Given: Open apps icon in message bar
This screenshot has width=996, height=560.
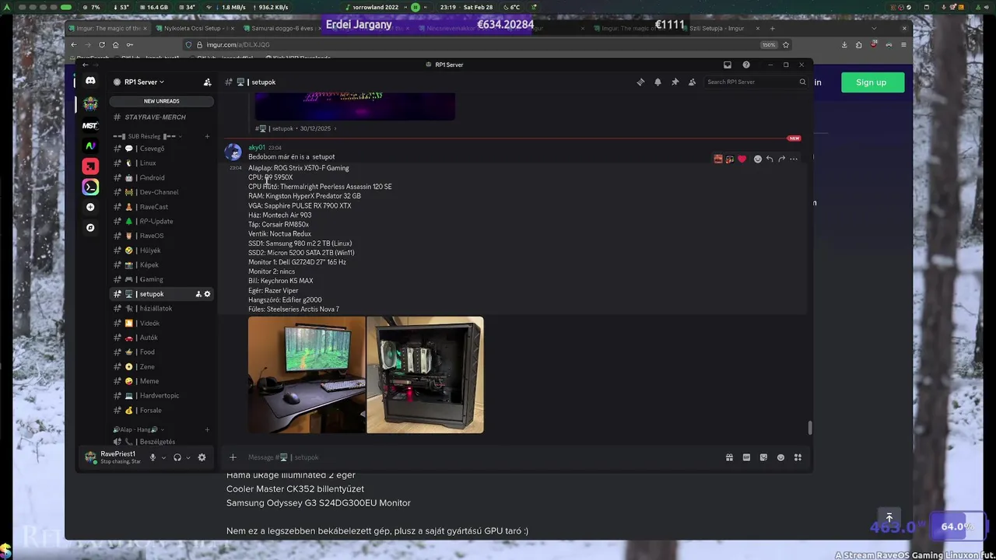Looking at the screenshot, I should 798,457.
